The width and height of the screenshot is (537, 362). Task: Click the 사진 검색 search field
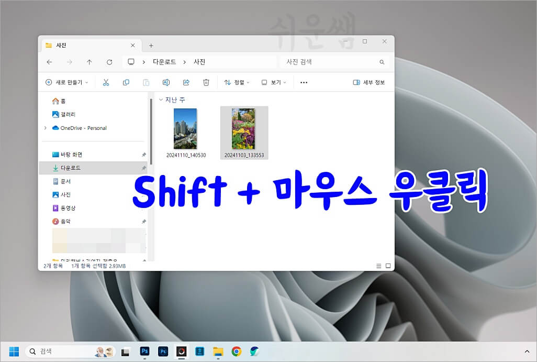pos(334,62)
